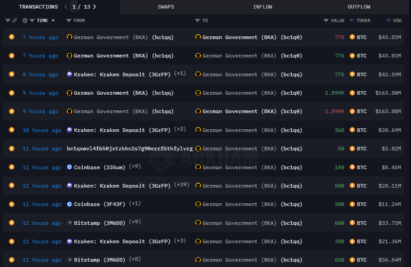Click Kraken logo icon on 368 BTC row
Image resolution: width=411 pixels, height=267 pixels.
[69, 130]
